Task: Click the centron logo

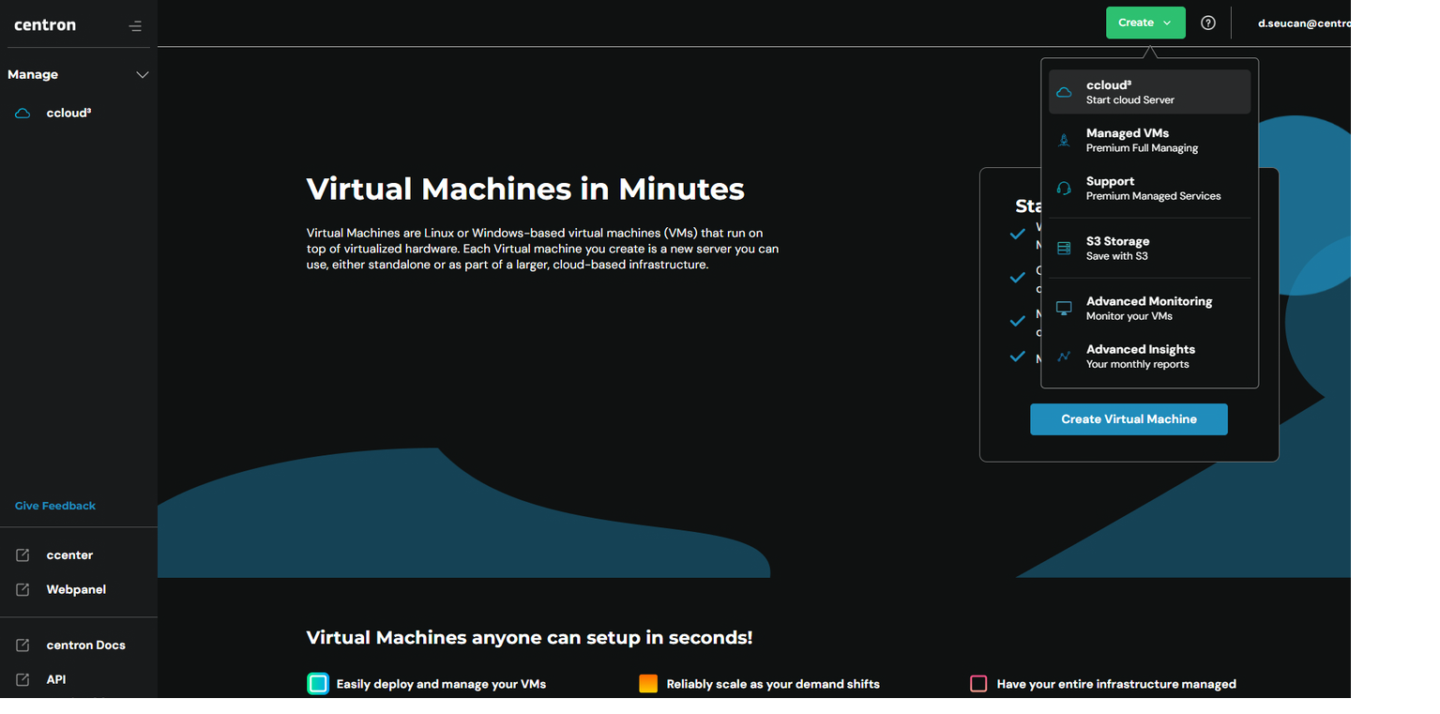Action: click(x=45, y=25)
